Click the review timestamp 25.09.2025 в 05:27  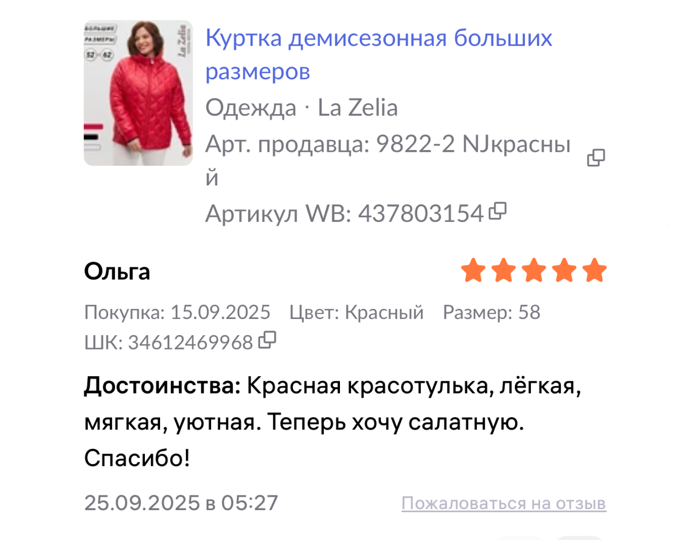(181, 503)
